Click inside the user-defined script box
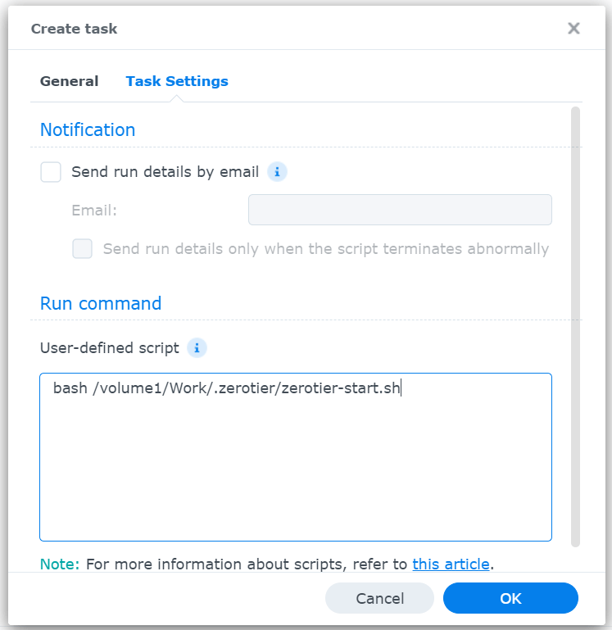This screenshot has width=612, height=630. tap(296, 457)
